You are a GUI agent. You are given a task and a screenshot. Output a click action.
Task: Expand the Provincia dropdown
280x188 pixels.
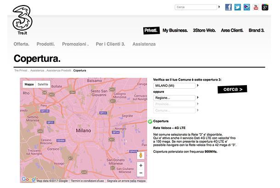pyautogui.click(x=174, y=104)
